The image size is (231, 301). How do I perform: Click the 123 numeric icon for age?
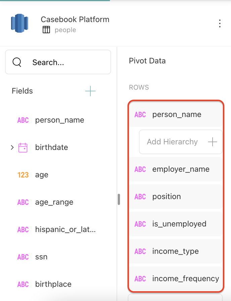[x=23, y=175]
